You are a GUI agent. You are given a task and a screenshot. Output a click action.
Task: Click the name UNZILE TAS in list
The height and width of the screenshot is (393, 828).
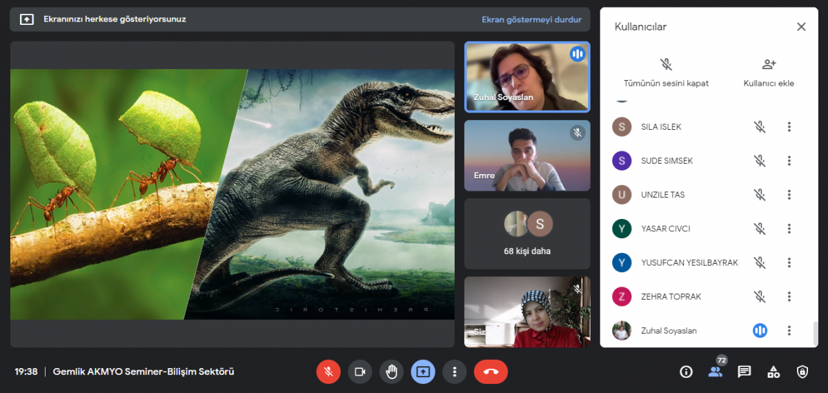tap(663, 195)
